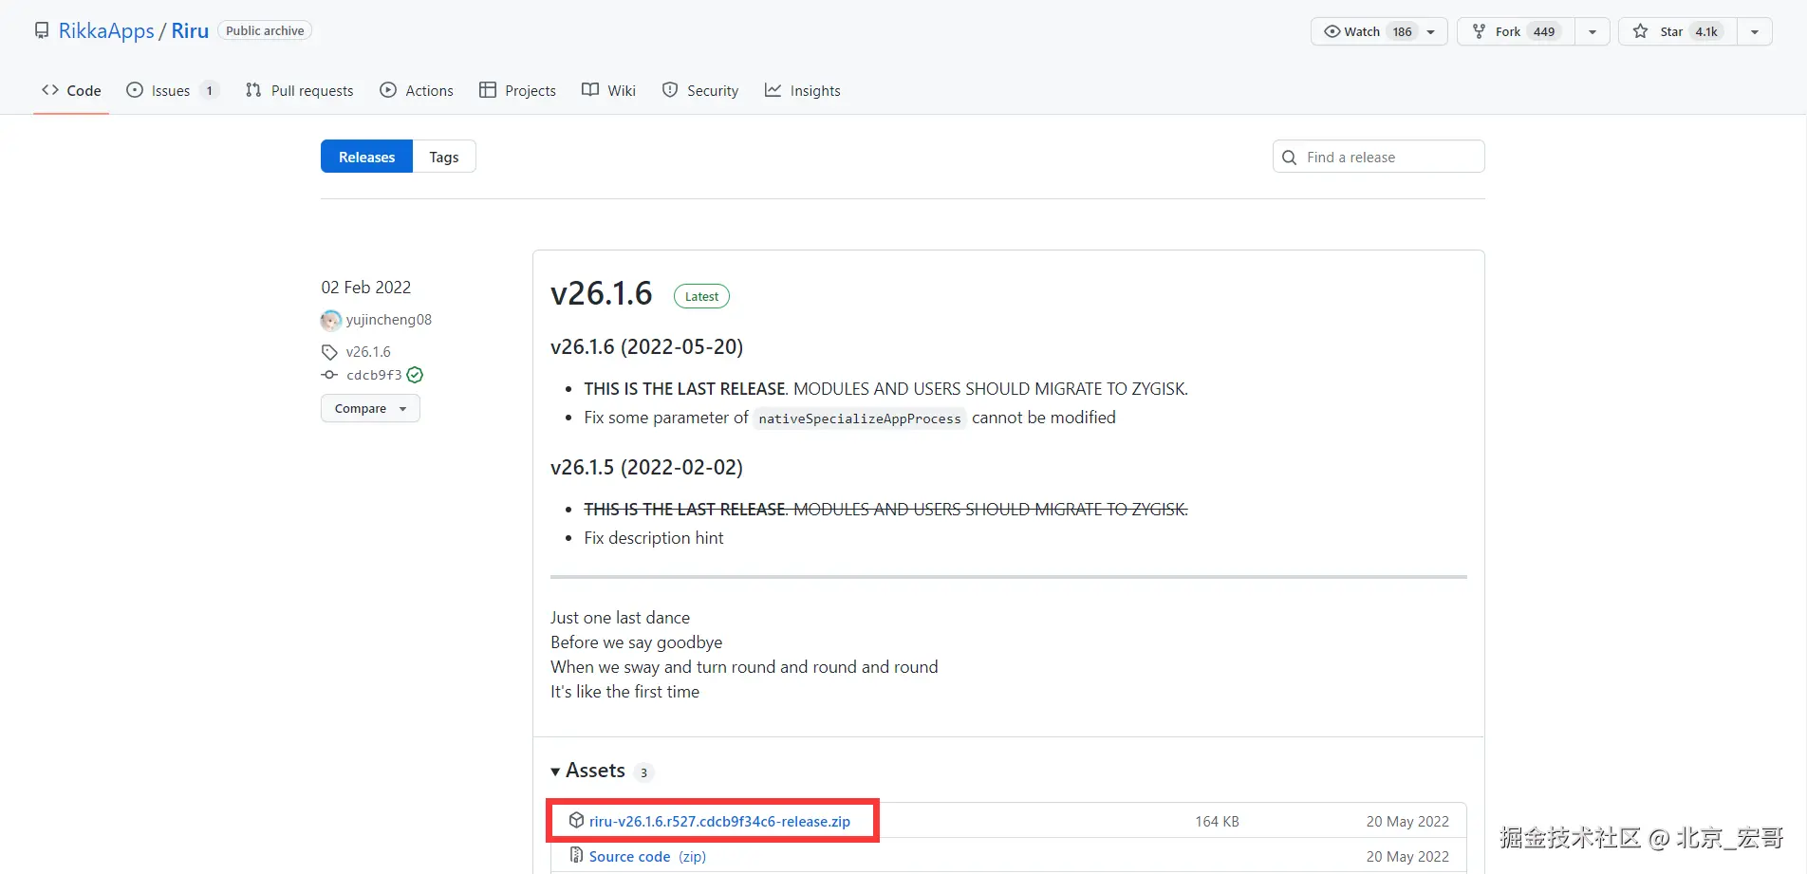The height and width of the screenshot is (874, 1807).
Task: Click the commit icon beside cdcb9f3
Action: click(329, 375)
